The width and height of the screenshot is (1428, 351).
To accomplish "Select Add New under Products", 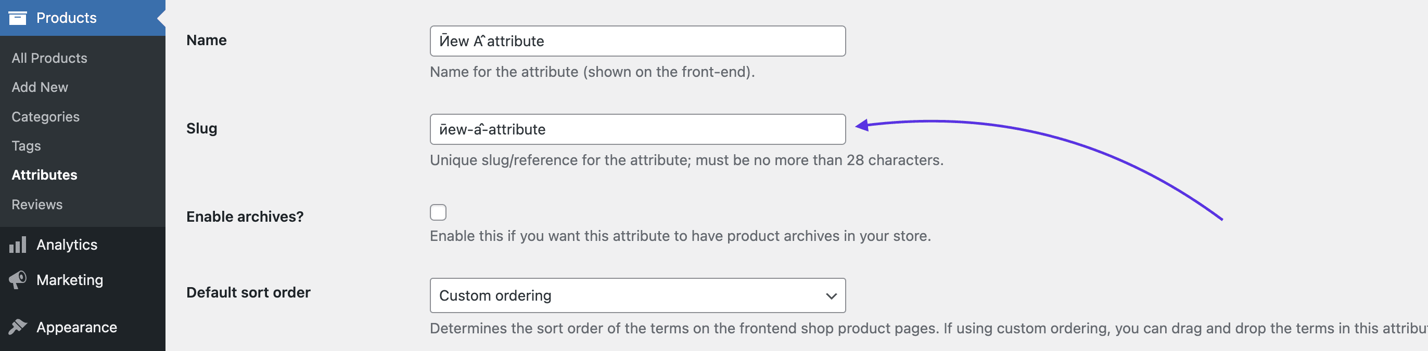I will (x=40, y=87).
